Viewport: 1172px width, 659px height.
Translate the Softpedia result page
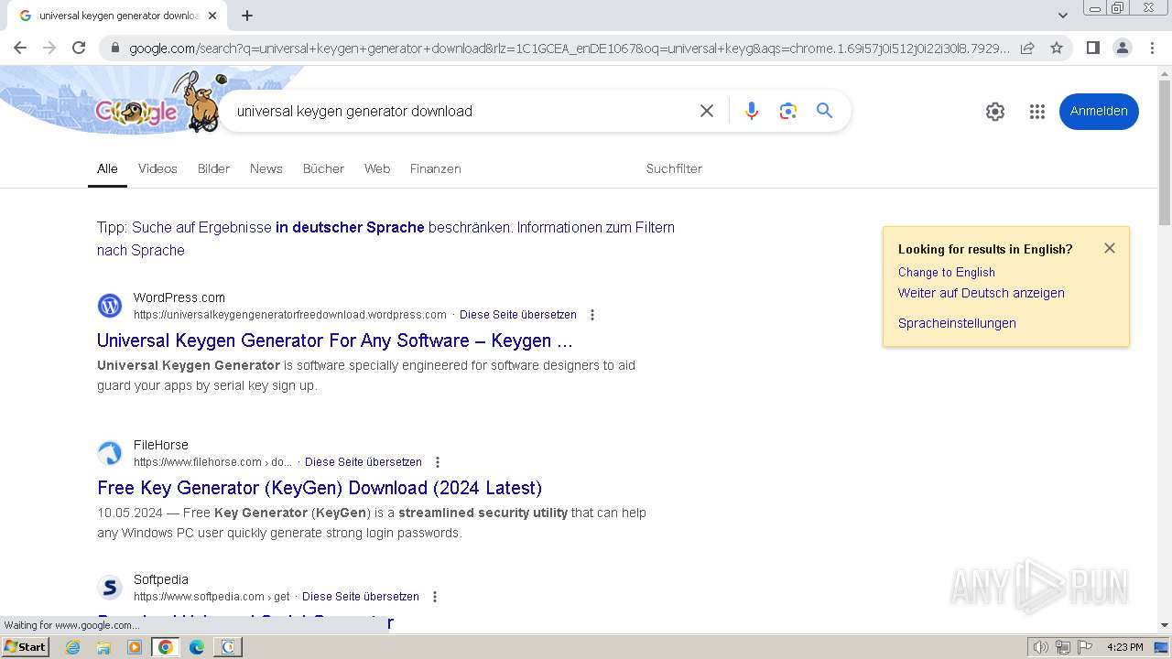(x=361, y=596)
